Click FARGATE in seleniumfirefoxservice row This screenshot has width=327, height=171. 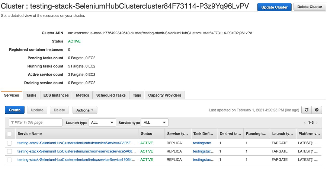(280, 160)
